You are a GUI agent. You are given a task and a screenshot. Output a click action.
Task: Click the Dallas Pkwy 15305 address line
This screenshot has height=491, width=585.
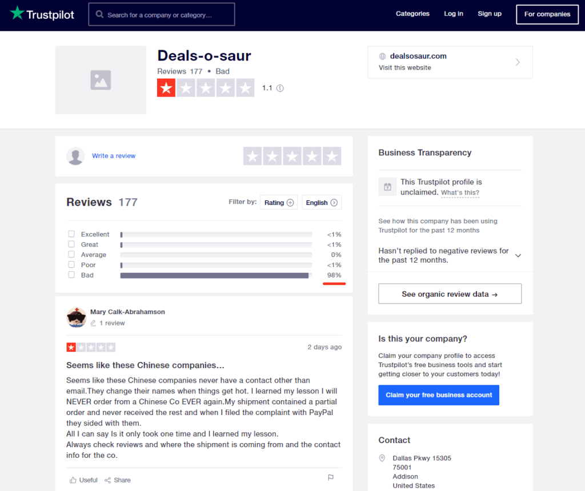(422, 458)
